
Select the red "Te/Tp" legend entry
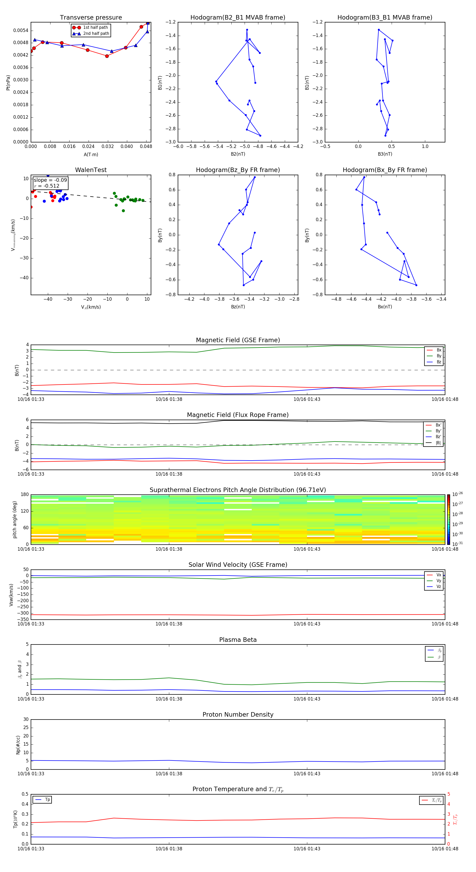[432, 800]
